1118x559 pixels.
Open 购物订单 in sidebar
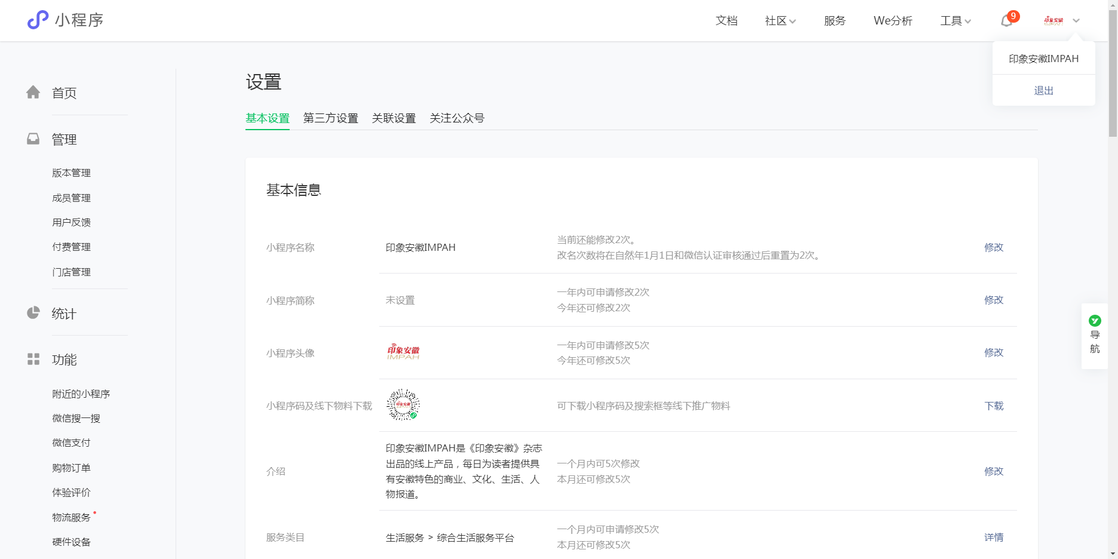72,468
